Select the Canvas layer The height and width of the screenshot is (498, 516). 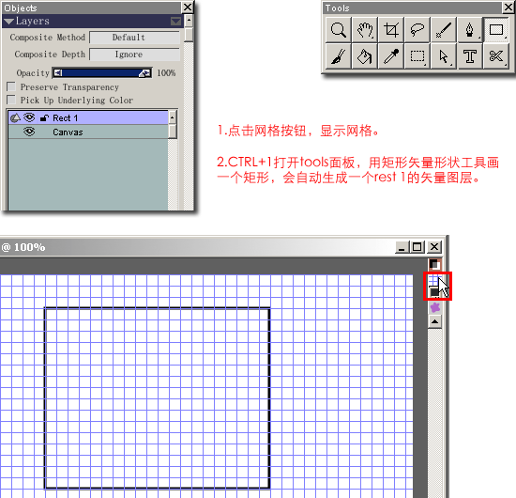pyautogui.click(x=88, y=132)
